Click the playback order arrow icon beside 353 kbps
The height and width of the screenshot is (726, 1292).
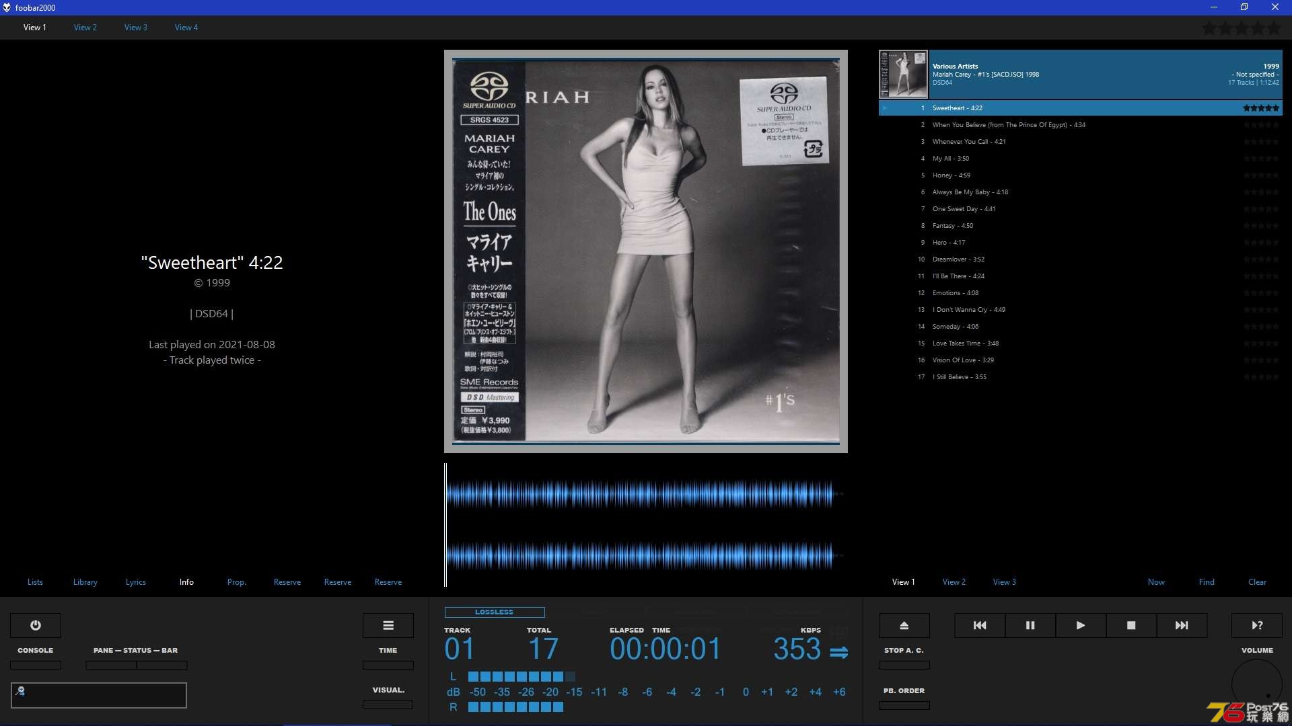[x=838, y=652]
